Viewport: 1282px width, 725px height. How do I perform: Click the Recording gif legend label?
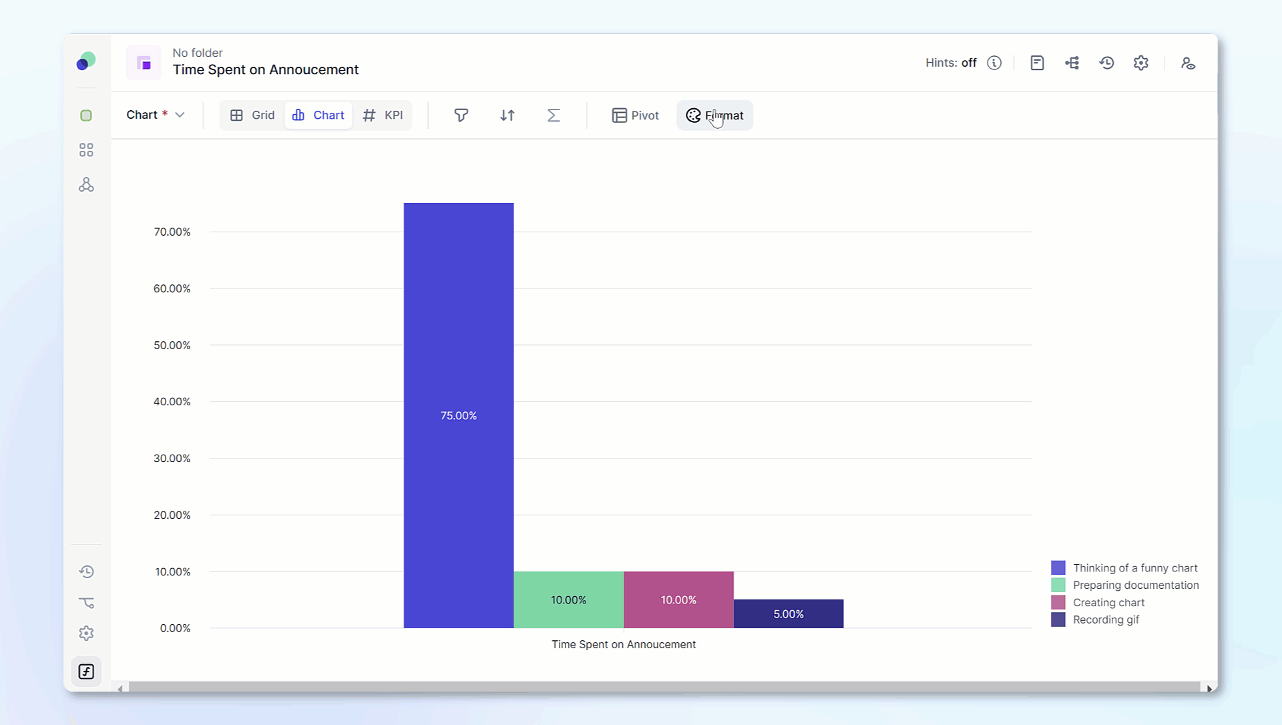[x=1106, y=620]
